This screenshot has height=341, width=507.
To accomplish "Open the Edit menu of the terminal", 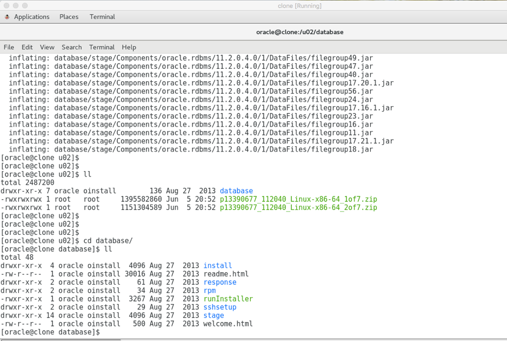I will tap(27, 47).
